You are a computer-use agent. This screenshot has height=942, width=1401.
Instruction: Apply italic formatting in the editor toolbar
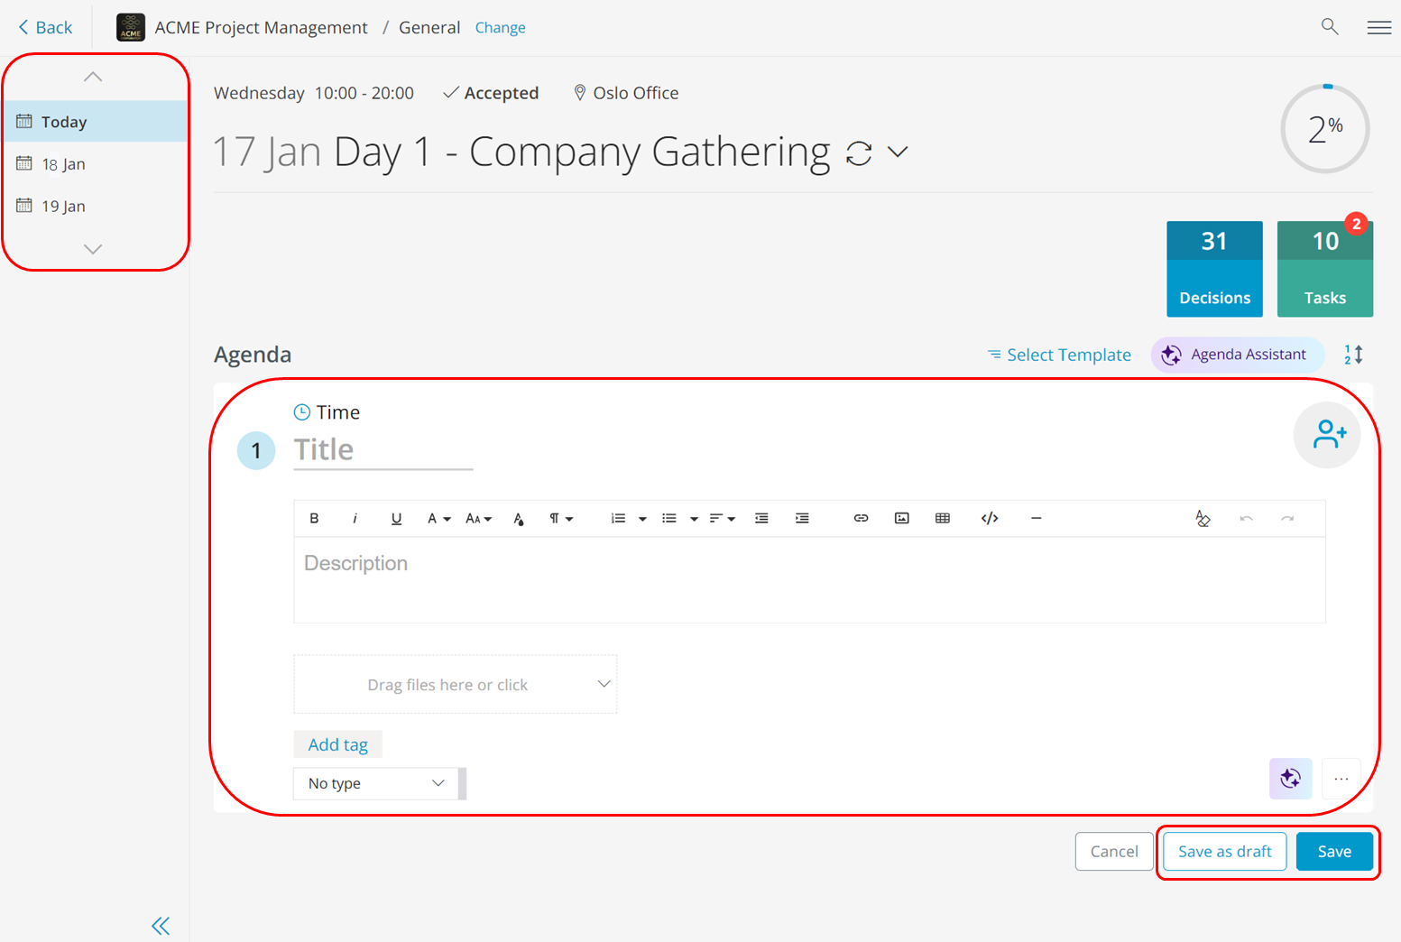point(355,518)
